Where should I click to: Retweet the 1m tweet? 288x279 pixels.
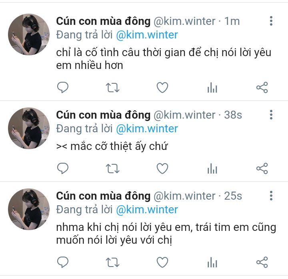coord(112,87)
